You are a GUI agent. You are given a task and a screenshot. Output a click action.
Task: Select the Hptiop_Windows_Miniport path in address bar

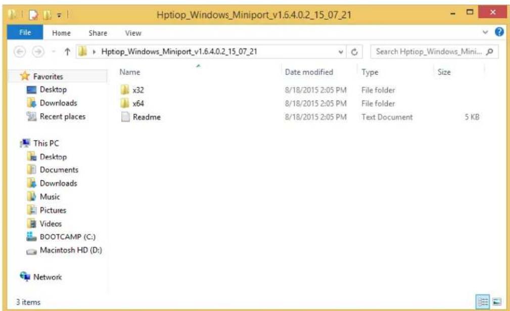(x=179, y=52)
